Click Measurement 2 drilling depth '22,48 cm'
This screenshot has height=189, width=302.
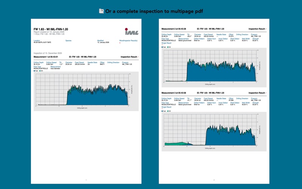pyautogui.click(x=165, y=36)
